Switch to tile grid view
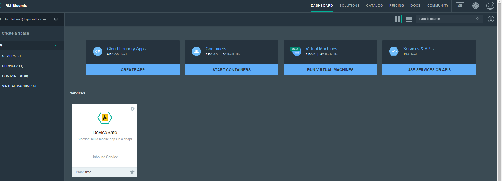Screen dimensions: 502x181 pos(397,19)
